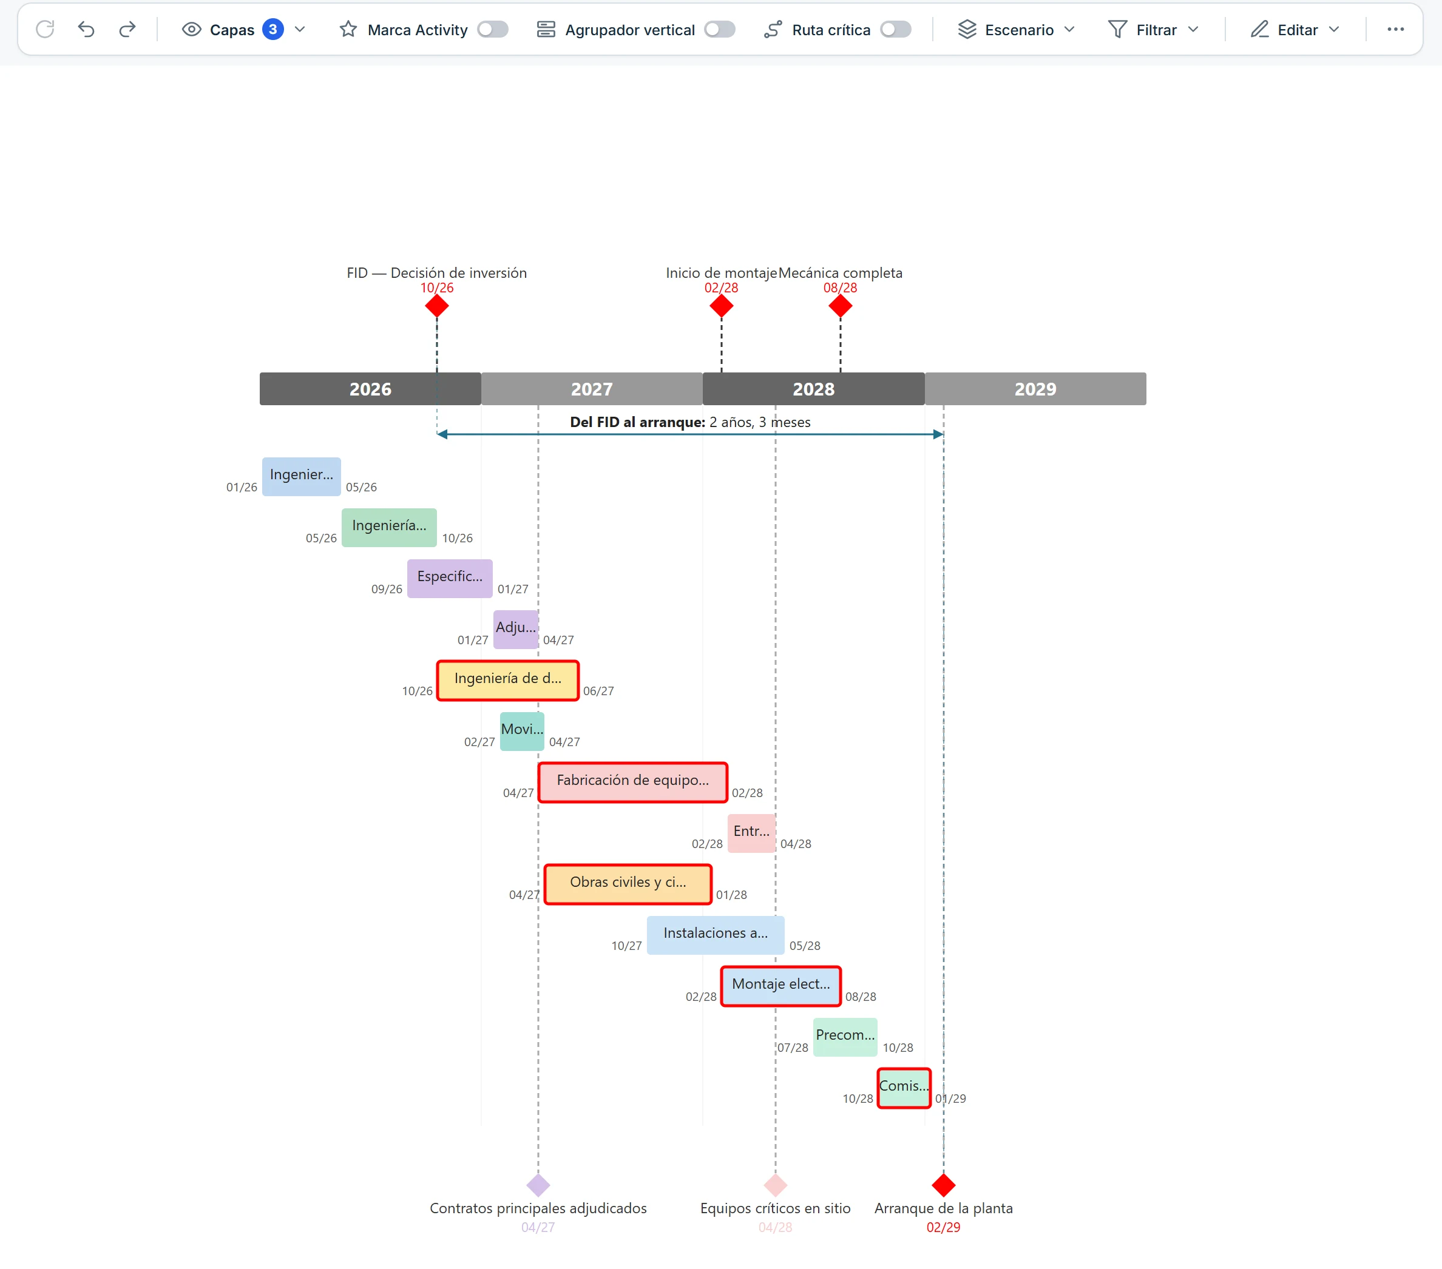Click the Movi... teal task bar
The width and height of the screenshot is (1442, 1269).
coord(522,731)
